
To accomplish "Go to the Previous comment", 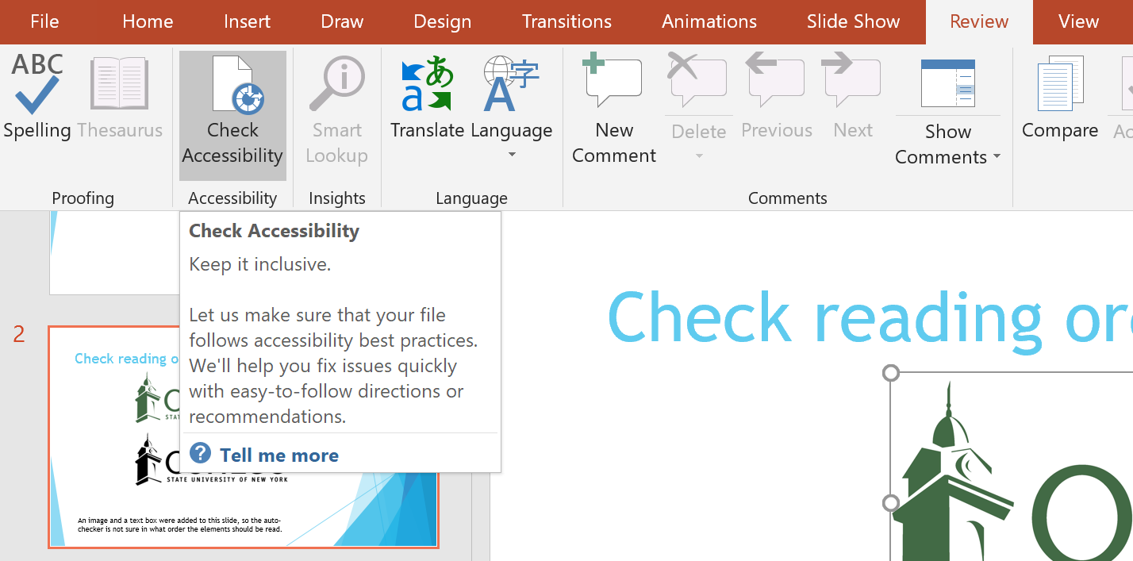I will 777,98.
